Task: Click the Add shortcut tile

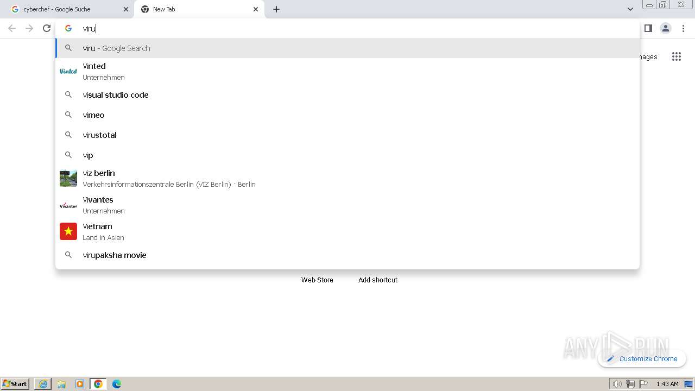Action: [x=378, y=280]
